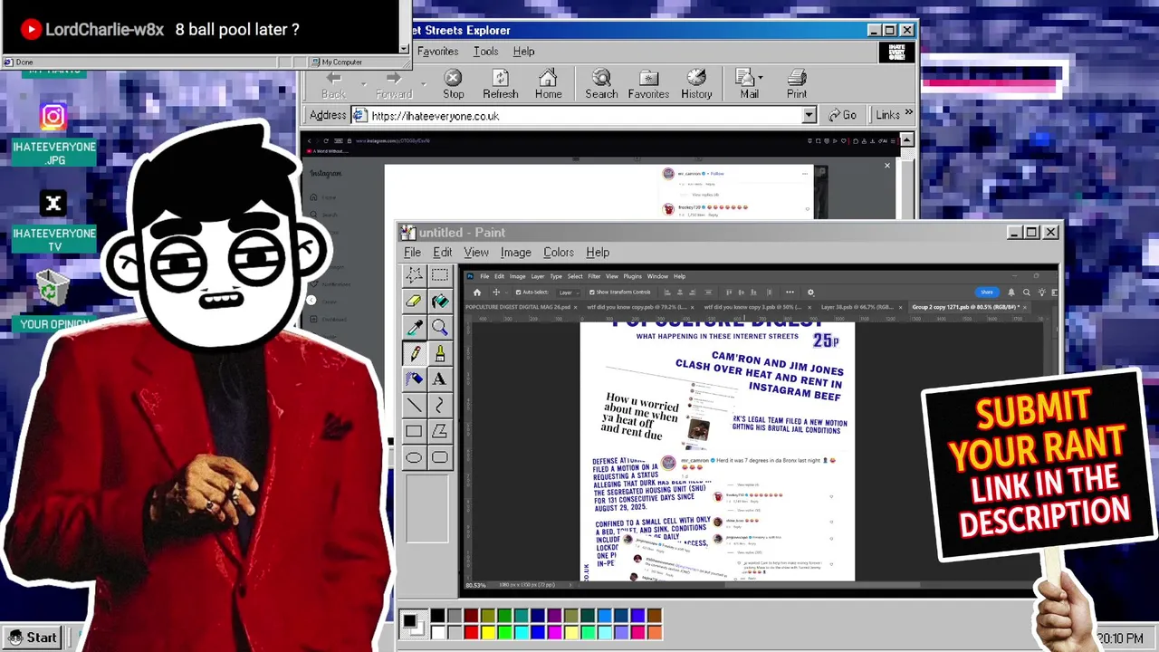
Task: Open the three-dots overflow in Photoshop options
Action: 790,292
